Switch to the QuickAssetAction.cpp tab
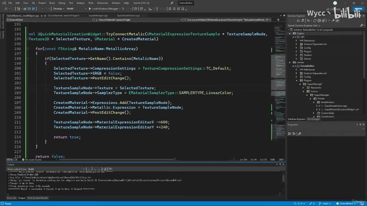 (x=128, y=15)
